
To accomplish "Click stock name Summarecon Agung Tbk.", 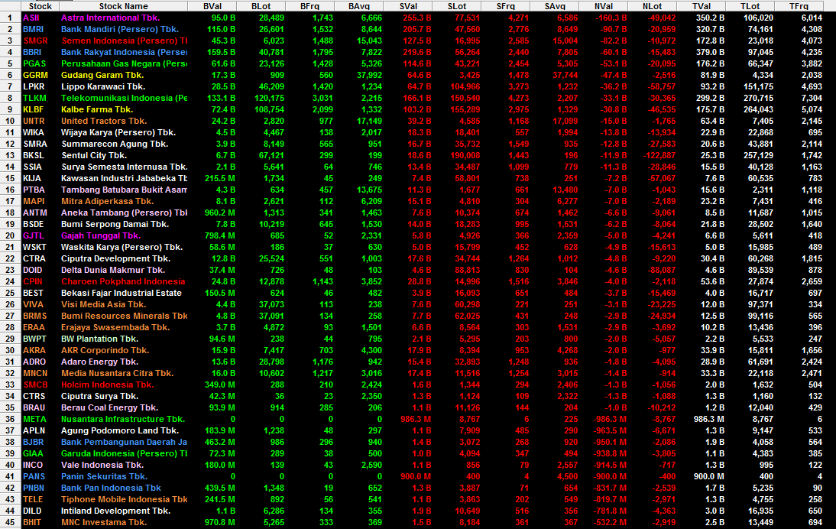I will click(115, 144).
